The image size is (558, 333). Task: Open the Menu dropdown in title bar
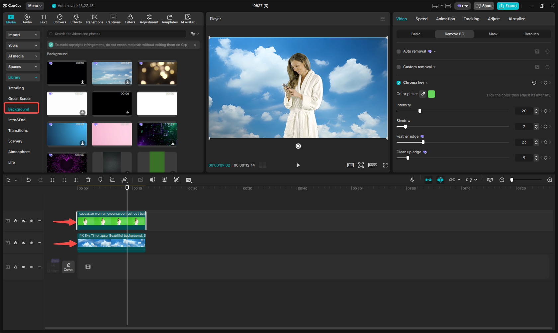[35, 6]
